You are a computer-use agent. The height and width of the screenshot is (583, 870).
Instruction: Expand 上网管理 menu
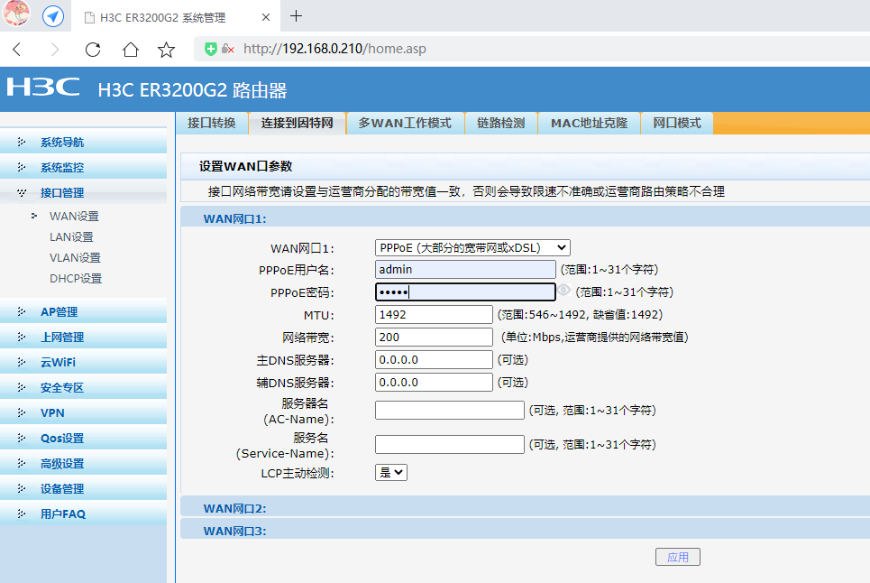point(83,337)
